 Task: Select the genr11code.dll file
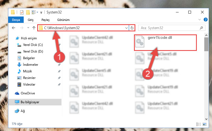165,43
